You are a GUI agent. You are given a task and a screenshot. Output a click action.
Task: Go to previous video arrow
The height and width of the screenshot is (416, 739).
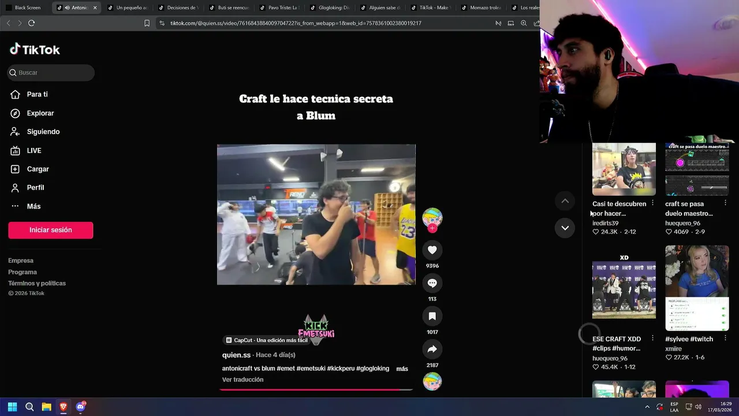(x=565, y=201)
